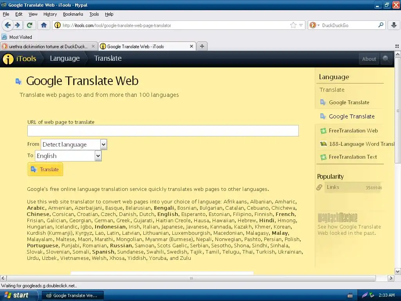This screenshot has height=301, width=401.
Task: Click the FreeTranslation Text icon
Action: [323, 157]
